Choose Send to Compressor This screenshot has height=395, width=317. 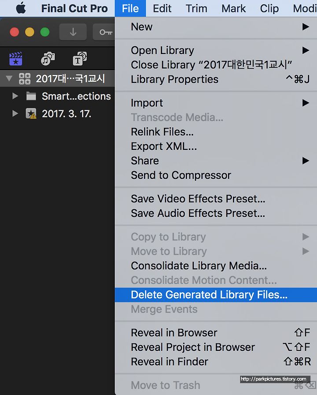click(216, 175)
